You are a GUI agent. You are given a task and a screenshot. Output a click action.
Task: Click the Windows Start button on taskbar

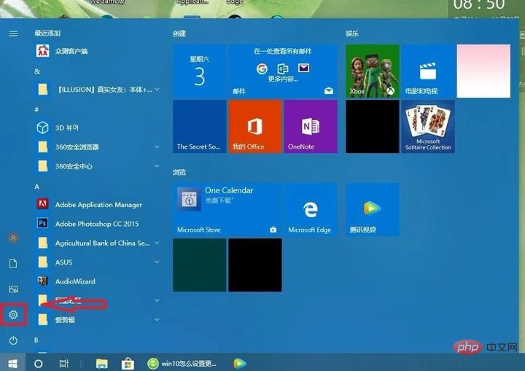12,363
